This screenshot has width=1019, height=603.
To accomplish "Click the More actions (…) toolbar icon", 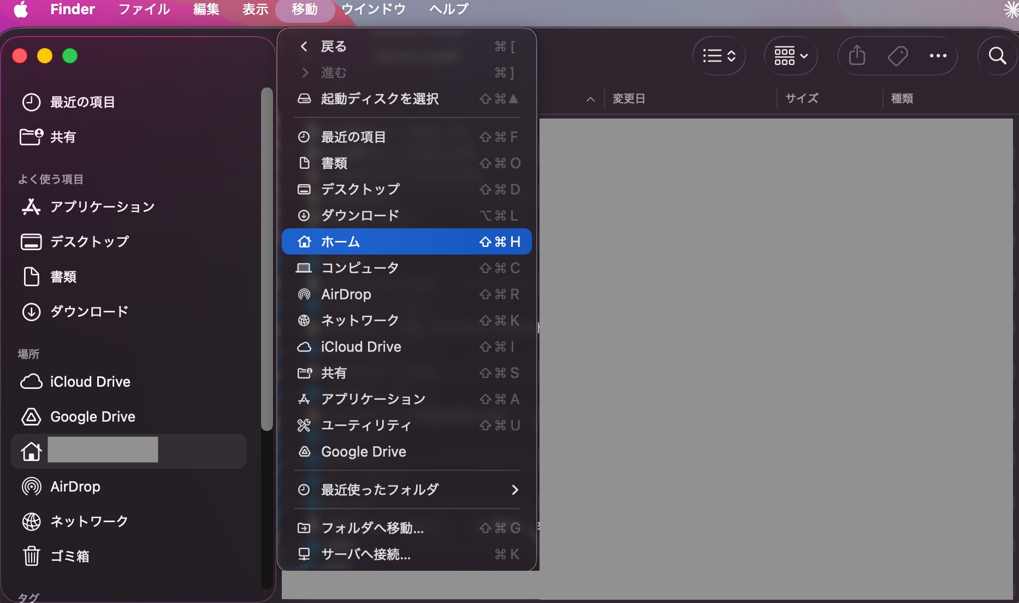I will pyautogui.click(x=939, y=56).
